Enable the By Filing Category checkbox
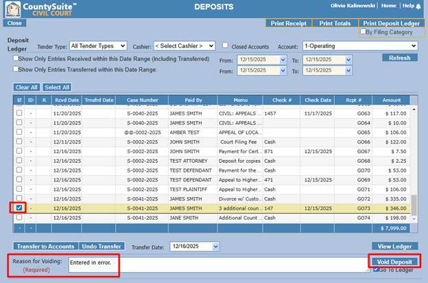428x283 pixels. 363,32
